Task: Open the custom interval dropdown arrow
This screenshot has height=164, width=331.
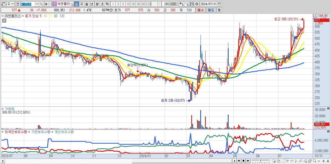Action: 159,4
